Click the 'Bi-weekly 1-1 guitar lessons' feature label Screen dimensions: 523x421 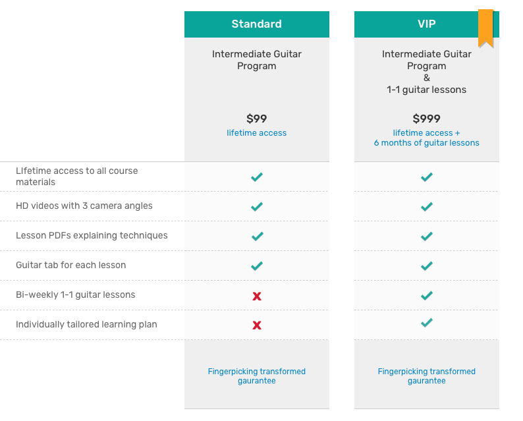click(75, 295)
